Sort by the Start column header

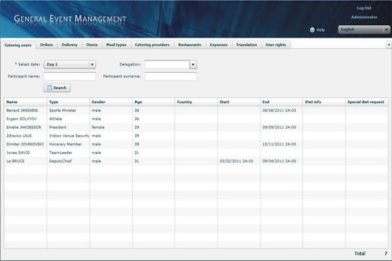coord(239,102)
